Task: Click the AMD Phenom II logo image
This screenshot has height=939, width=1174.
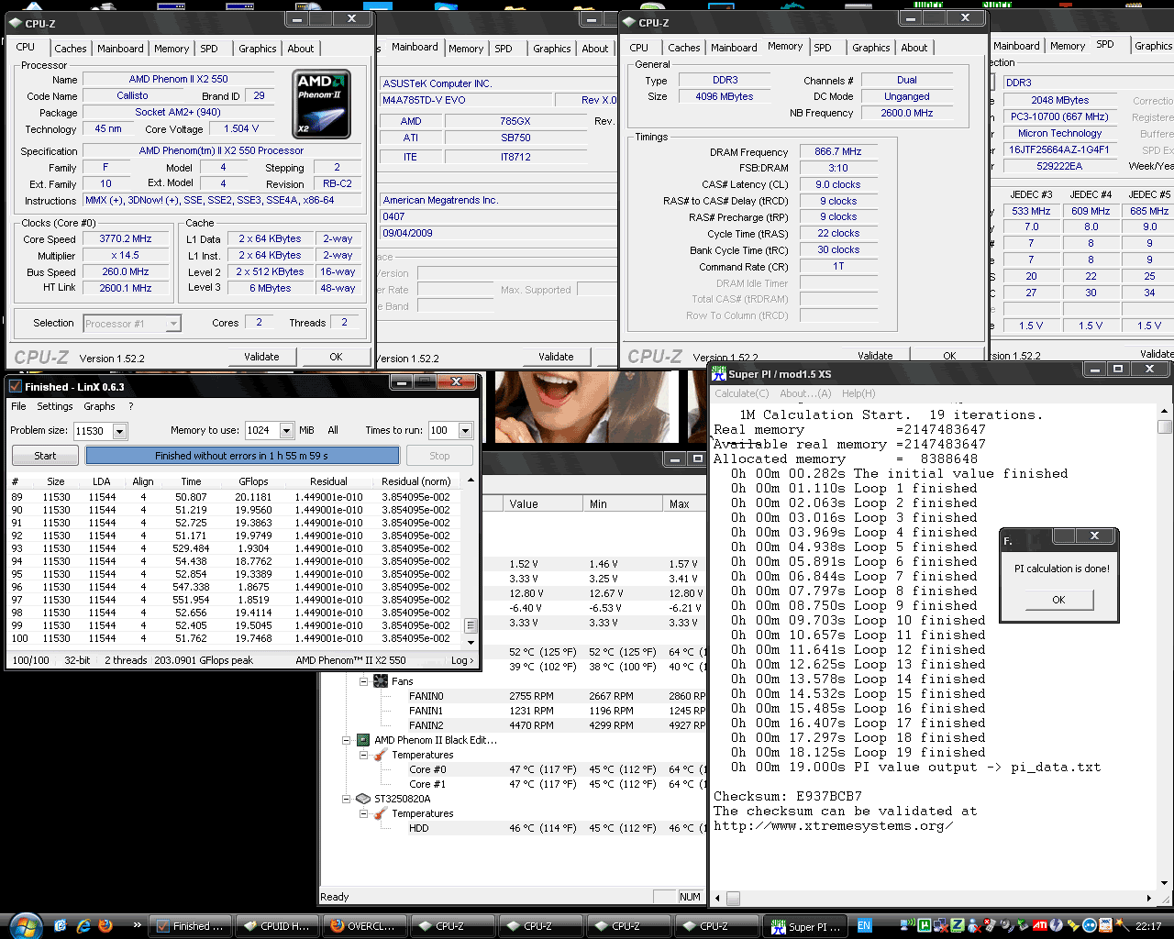Action: click(x=321, y=104)
